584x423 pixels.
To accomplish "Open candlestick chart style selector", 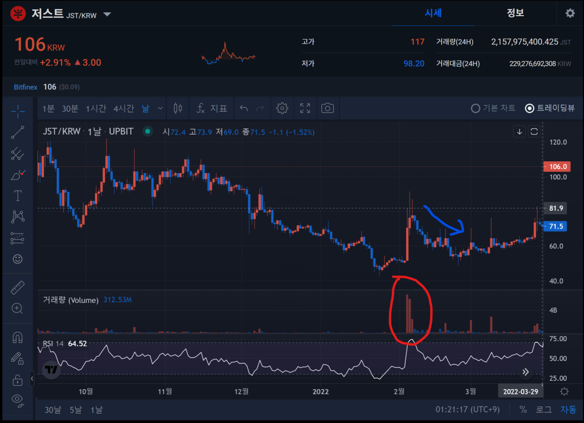I will click(x=178, y=108).
